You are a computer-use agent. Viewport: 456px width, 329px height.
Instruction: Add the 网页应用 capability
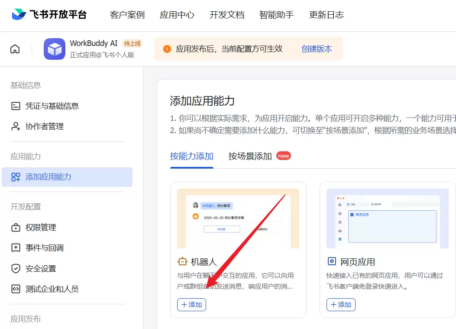click(341, 305)
